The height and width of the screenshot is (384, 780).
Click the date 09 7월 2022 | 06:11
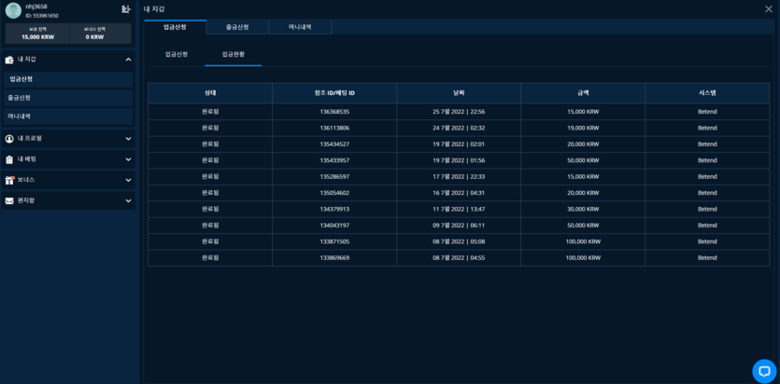pos(459,226)
